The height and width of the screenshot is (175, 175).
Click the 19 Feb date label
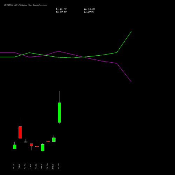(x=42, y=166)
